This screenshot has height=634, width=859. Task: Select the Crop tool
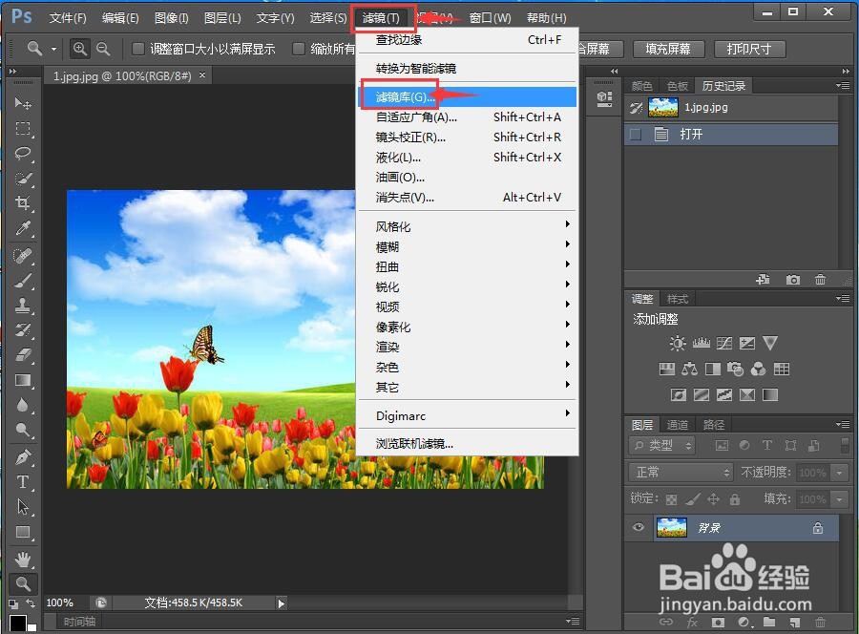click(x=23, y=202)
